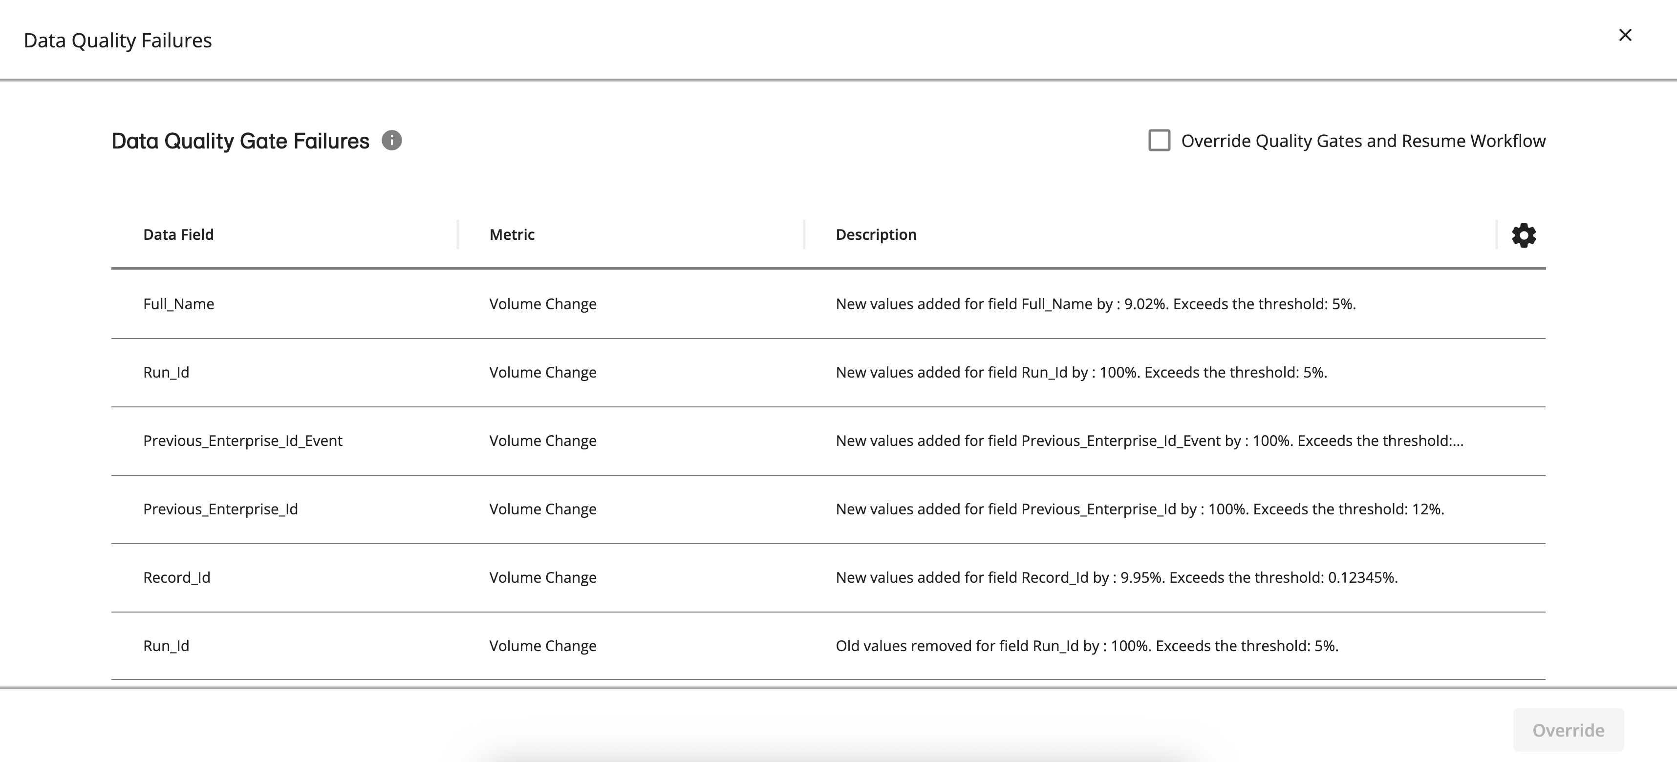This screenshot has height=762, width=1677.
Task: Click Volume Change in Previous_Enterprise_Id_Event row
Action: (543, 441)
